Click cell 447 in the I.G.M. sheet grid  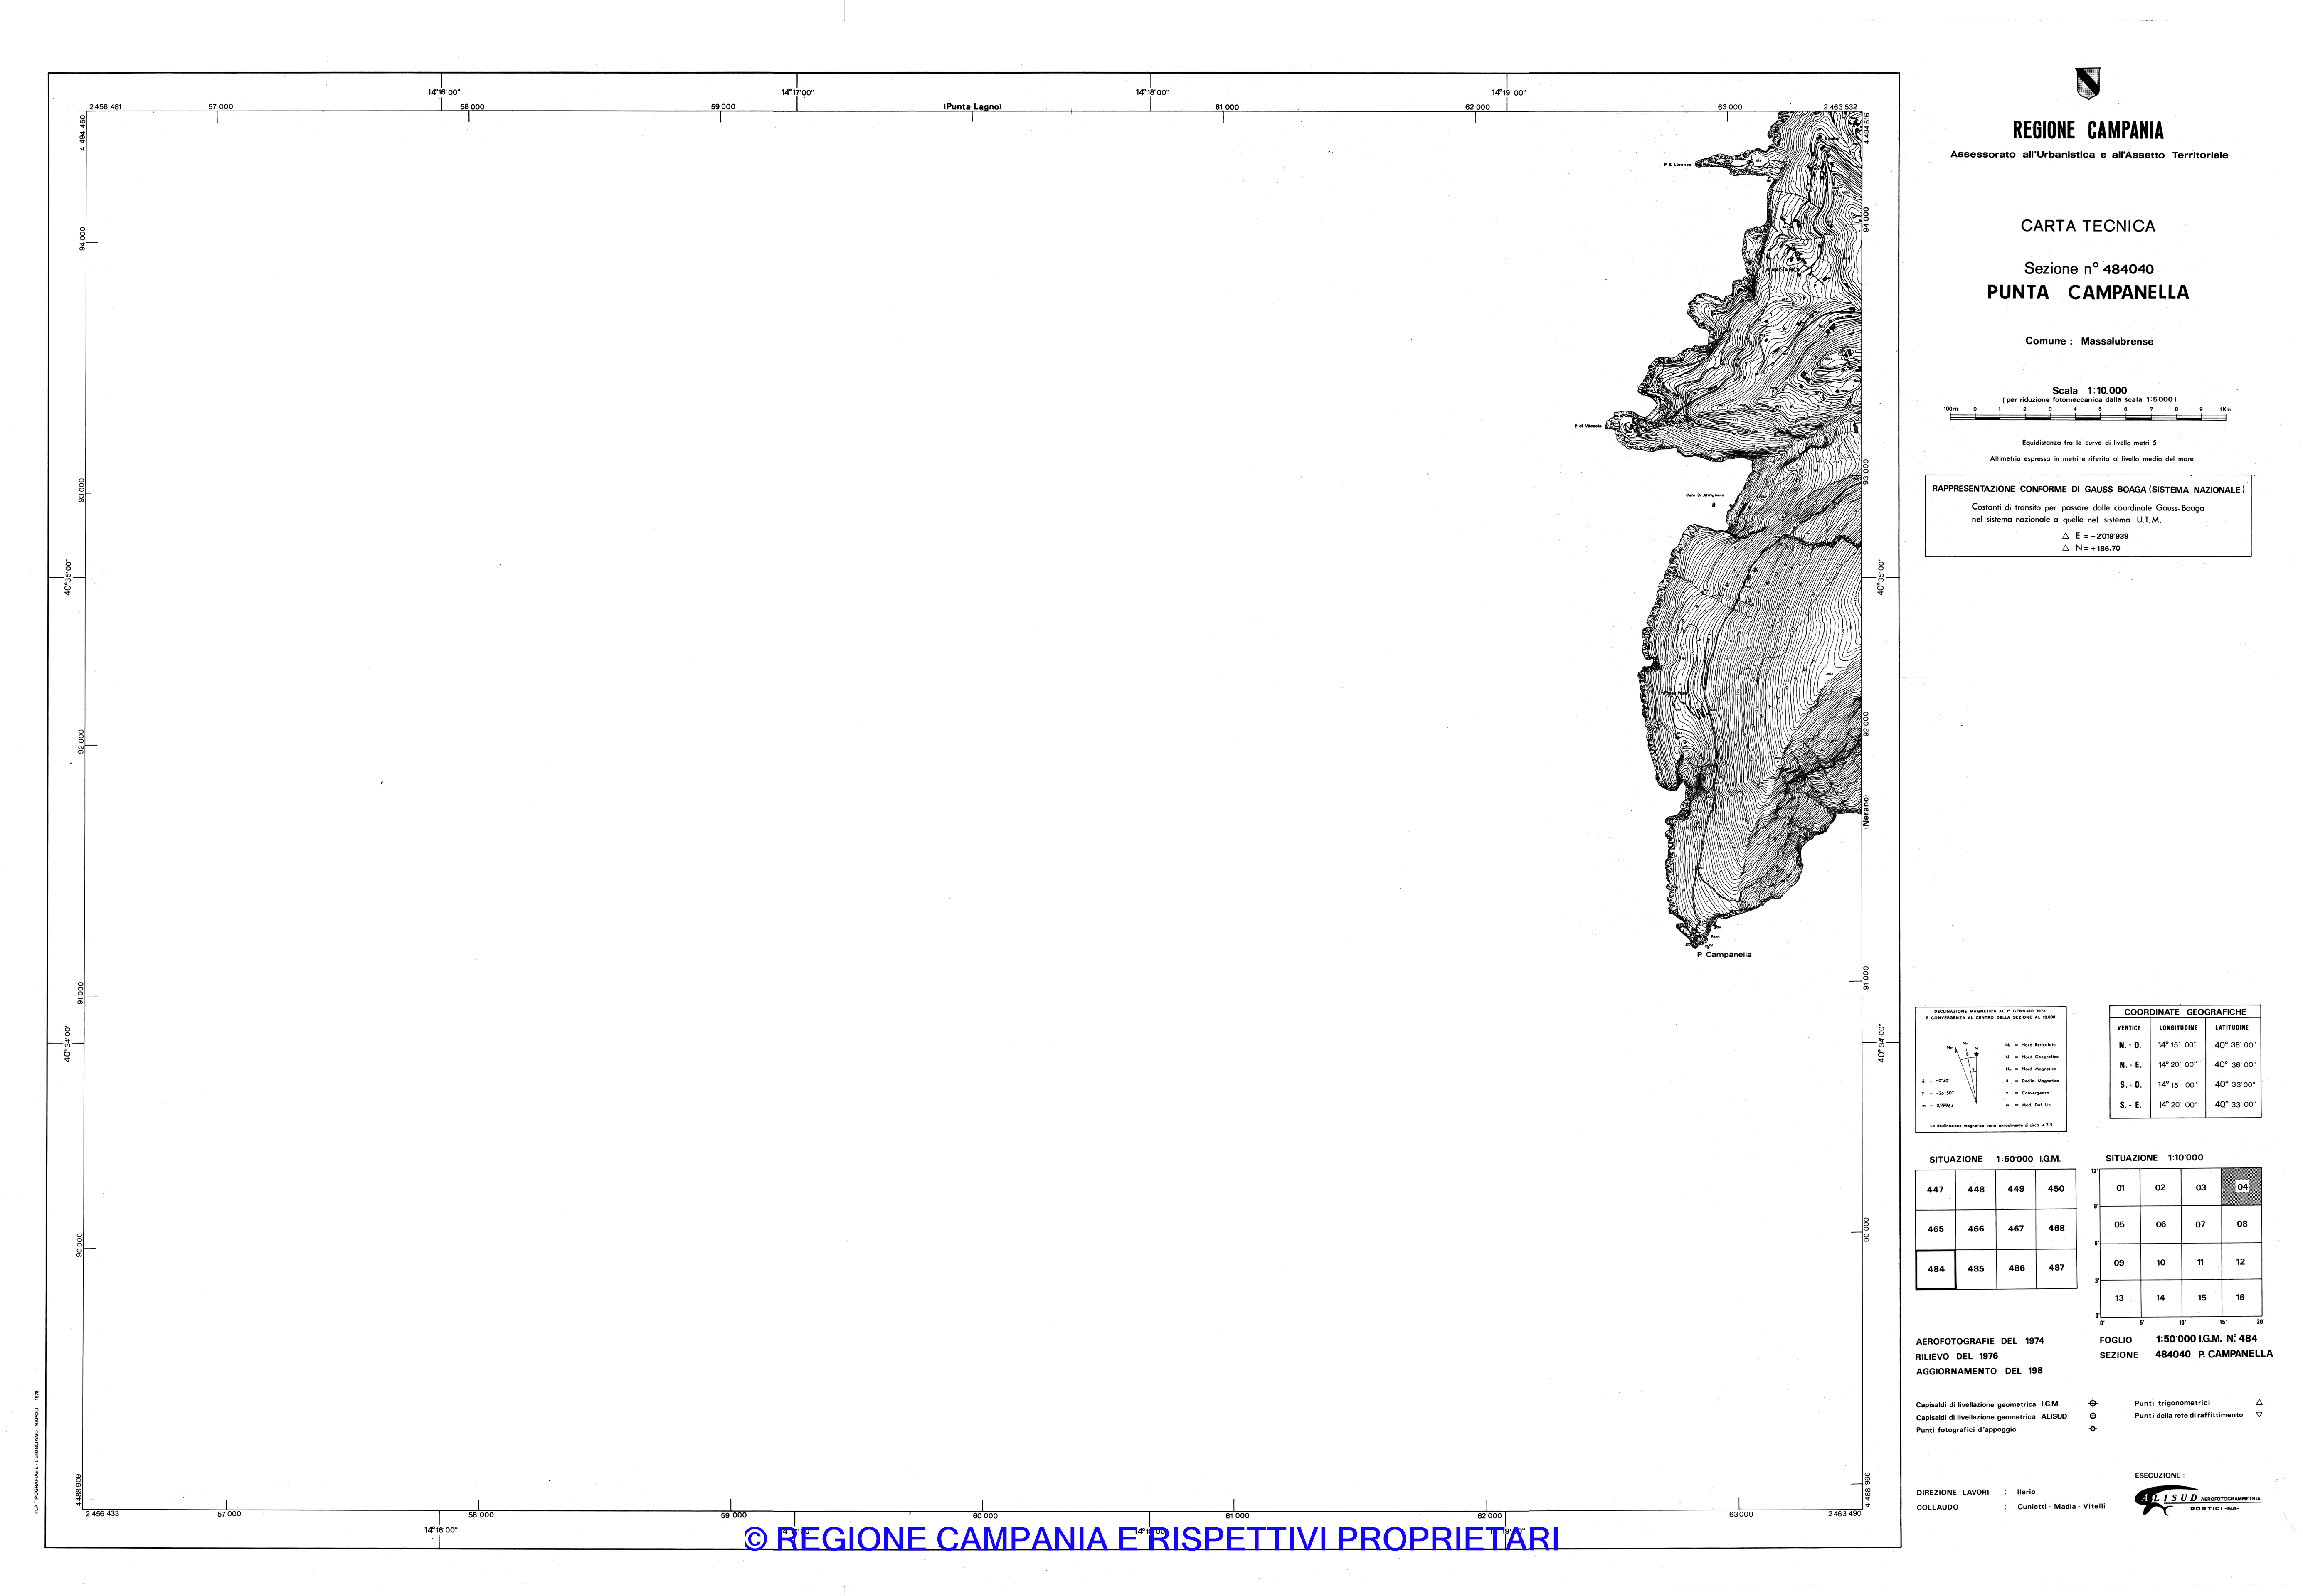tap(1935, 1189)
